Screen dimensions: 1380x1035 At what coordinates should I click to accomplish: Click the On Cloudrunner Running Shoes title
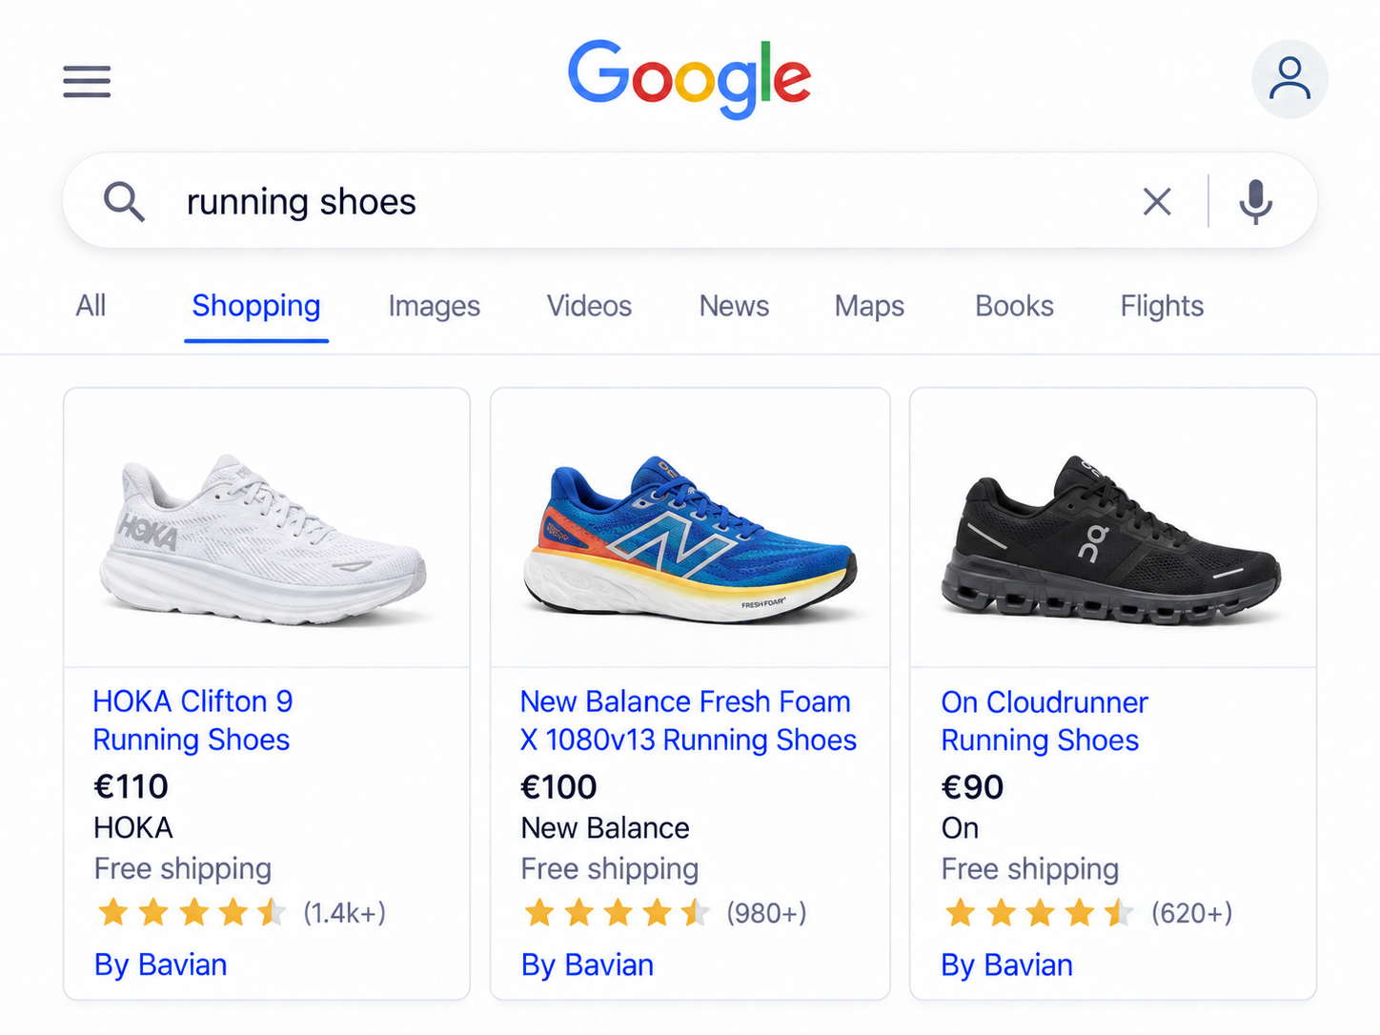(x=1045, y=721)
